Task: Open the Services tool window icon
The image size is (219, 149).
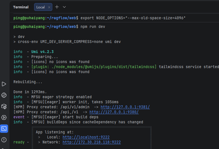Action: [x=4, y=117]
